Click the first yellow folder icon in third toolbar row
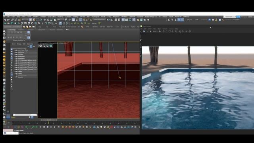Image resolution: width=254 pixels, height=143 pixels. tap(24, 27)
